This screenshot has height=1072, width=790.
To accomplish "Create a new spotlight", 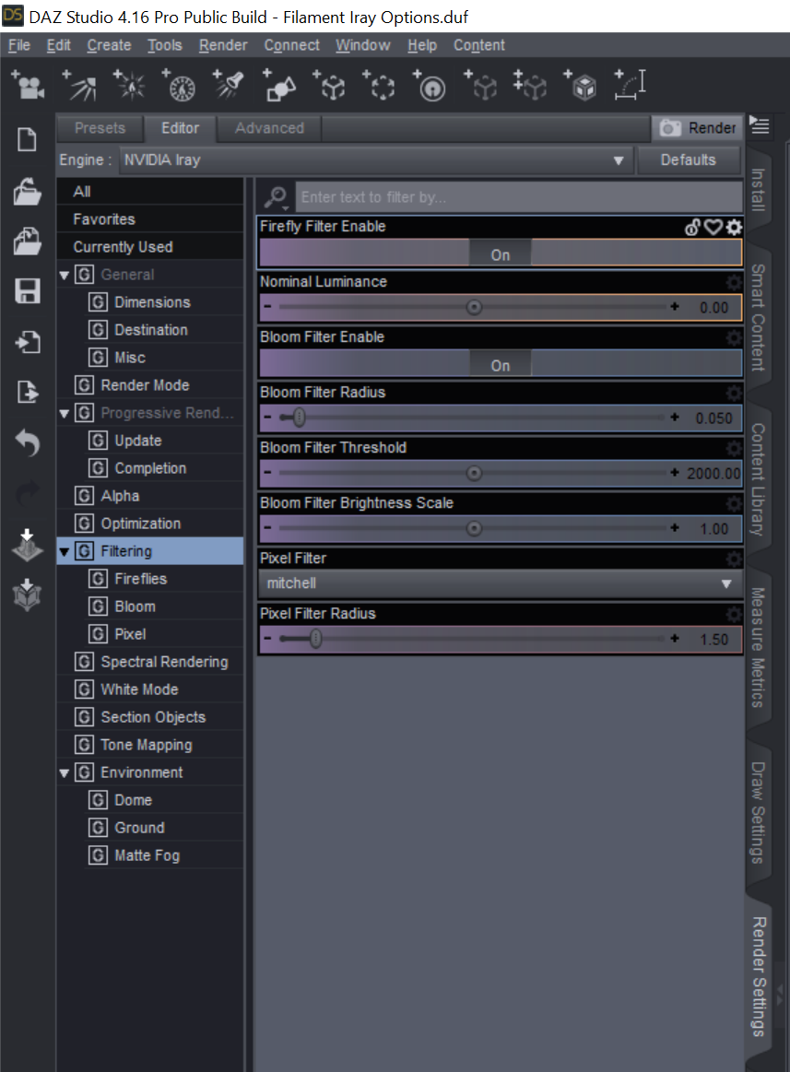I will (x=80, y=86).
